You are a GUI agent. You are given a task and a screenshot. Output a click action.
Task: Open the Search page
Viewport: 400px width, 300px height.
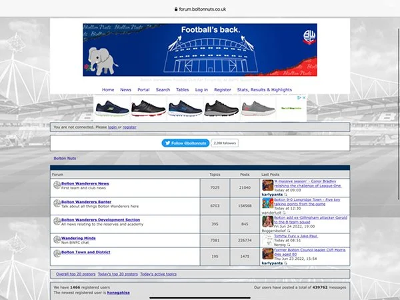click(x=163, y=90)
